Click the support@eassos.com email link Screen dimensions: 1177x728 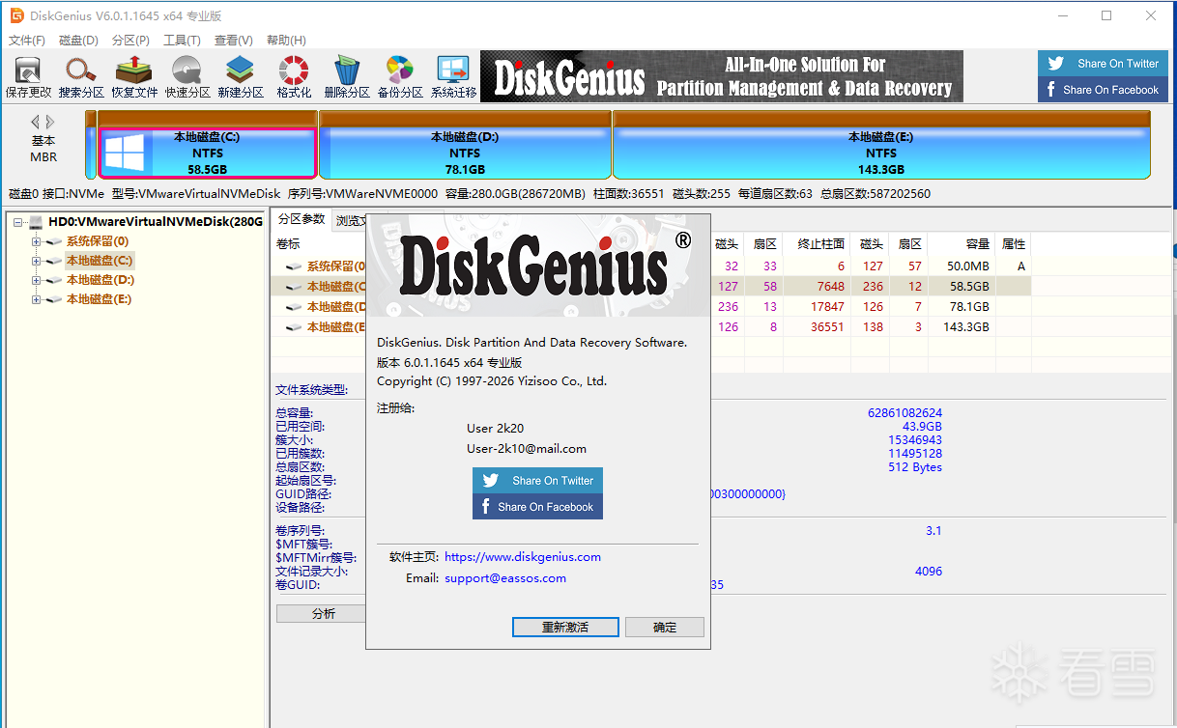[505, 578]
